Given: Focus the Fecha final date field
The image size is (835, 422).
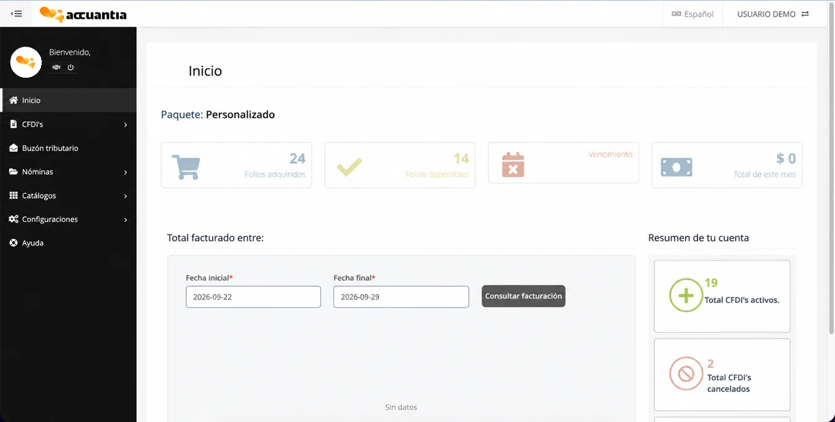Looking at the screenshot, I should pos(401,296).
